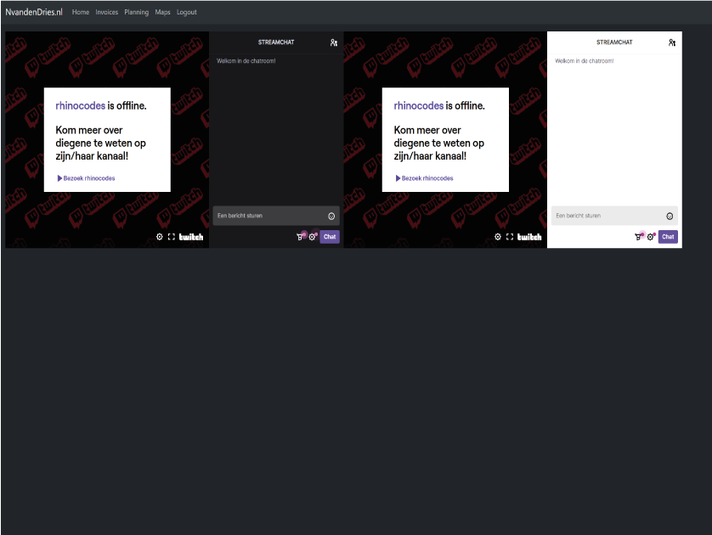
Task: Click 'Kom meer over diegene' text, left player
Action: [101, 143]
